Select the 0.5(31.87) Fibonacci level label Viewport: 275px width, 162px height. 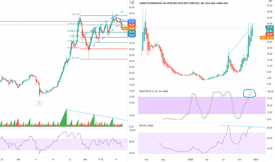point(74,36)
